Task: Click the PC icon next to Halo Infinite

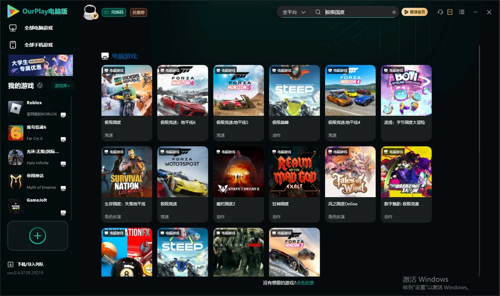Action: tap(63, 164)
